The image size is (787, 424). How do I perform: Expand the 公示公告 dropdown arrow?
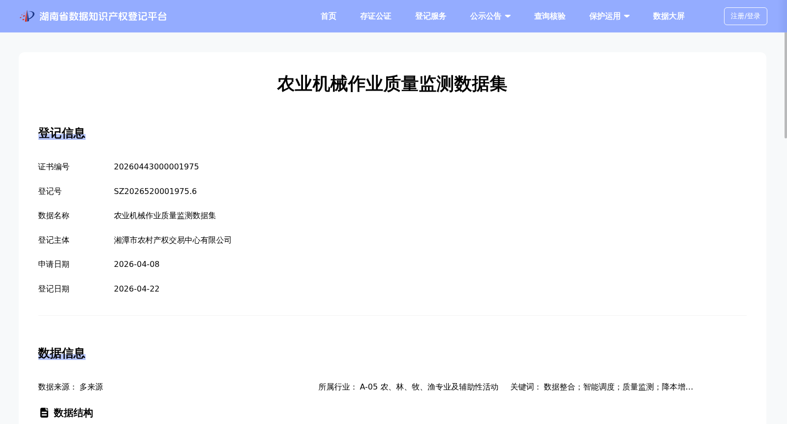point(508,16)
